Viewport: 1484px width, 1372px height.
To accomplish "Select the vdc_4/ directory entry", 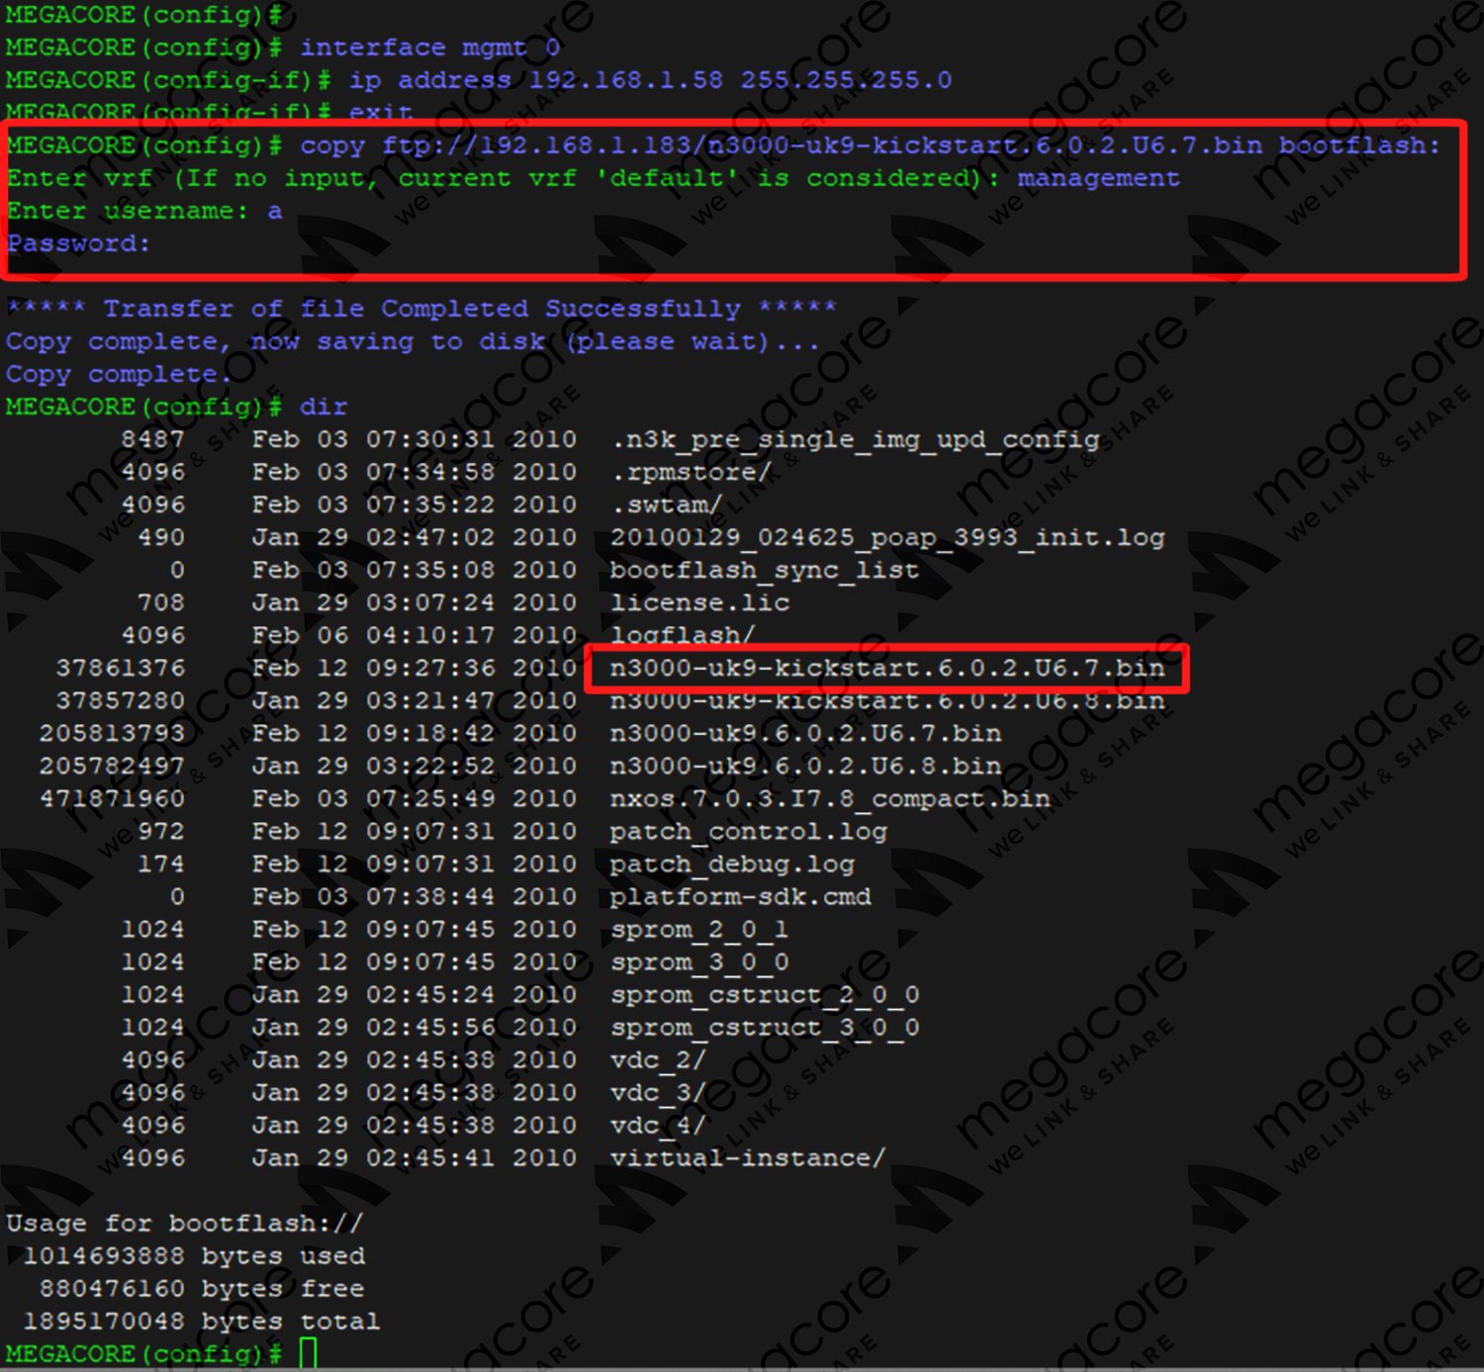I will [x=659, y=1125].
